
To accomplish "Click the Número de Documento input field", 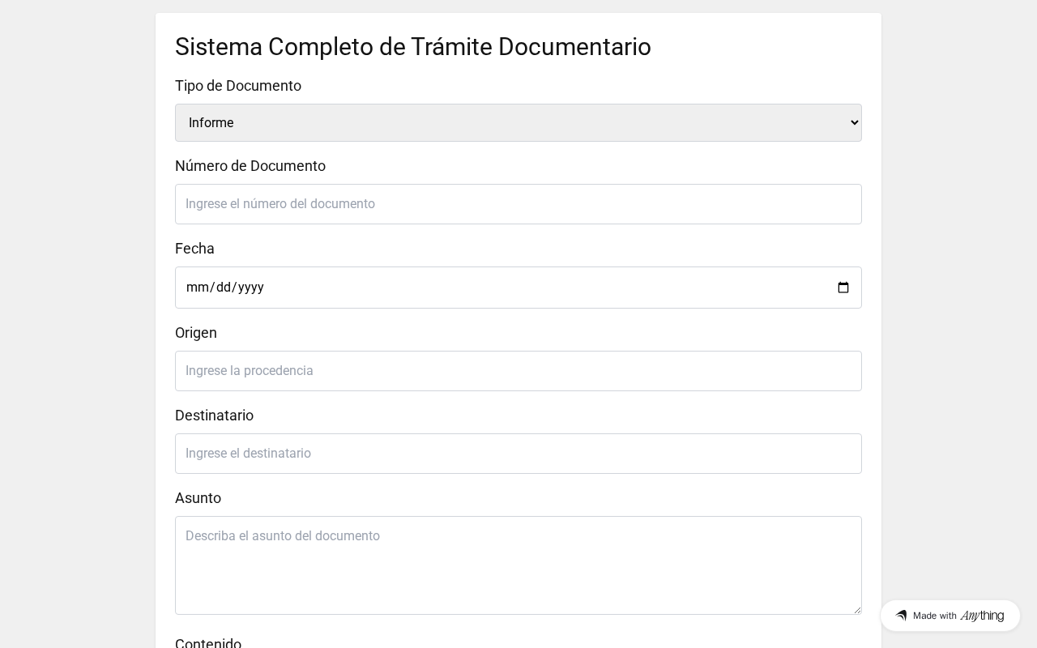I will 518,204.
